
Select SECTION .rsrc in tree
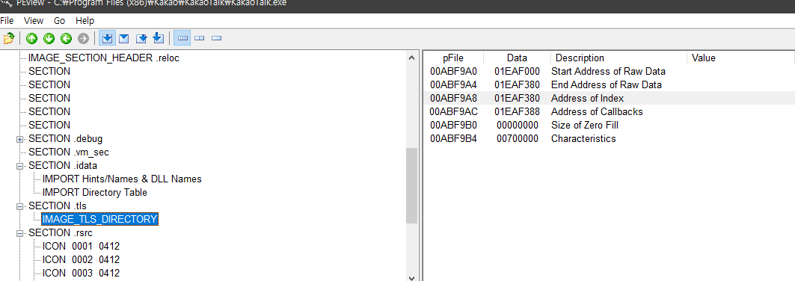[x=61, y=233]
